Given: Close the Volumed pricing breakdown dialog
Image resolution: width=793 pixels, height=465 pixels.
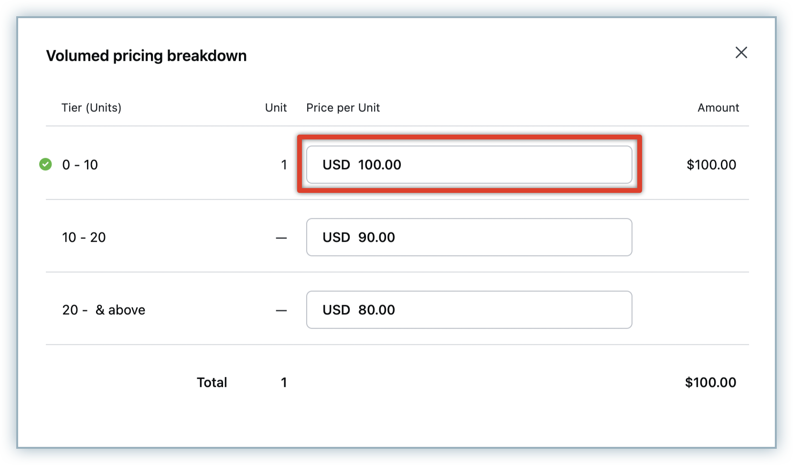Looking at the screenshot, I should (741, 53).
